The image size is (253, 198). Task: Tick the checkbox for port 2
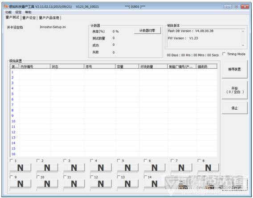(x=38, y=161)
